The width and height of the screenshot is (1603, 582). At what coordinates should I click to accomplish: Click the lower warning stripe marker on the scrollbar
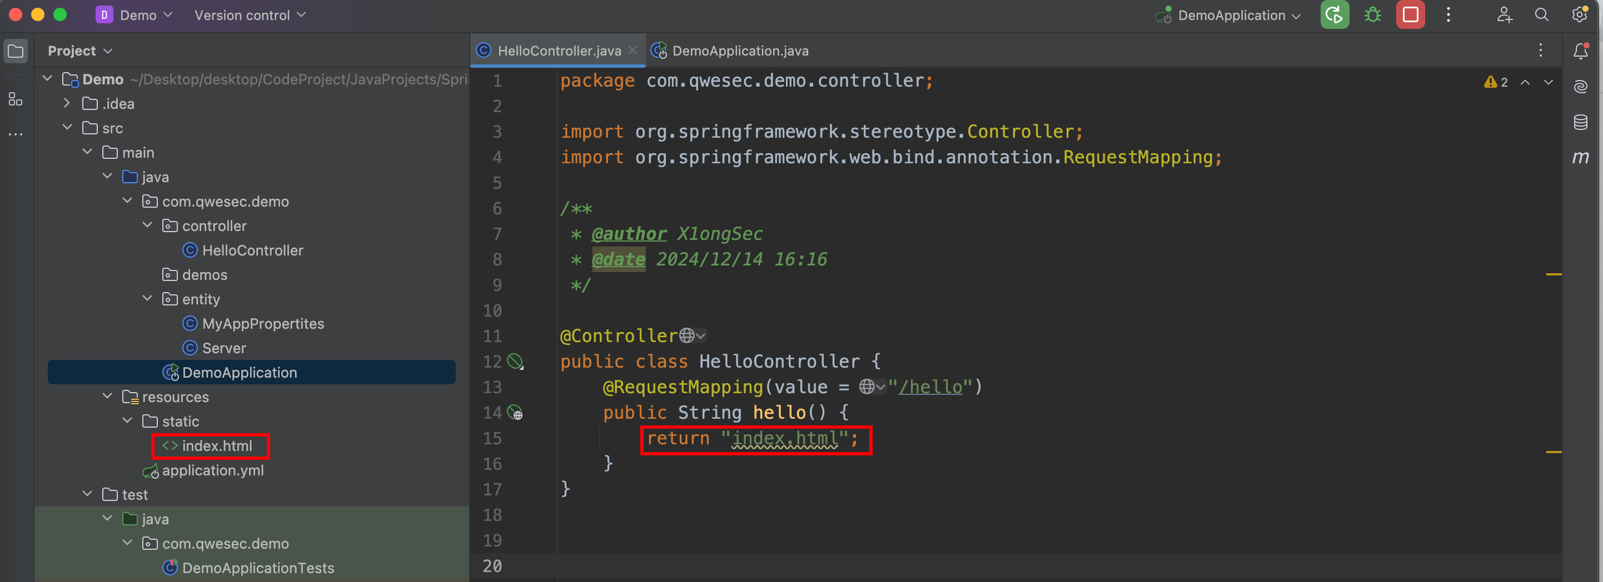point(1554,452)
